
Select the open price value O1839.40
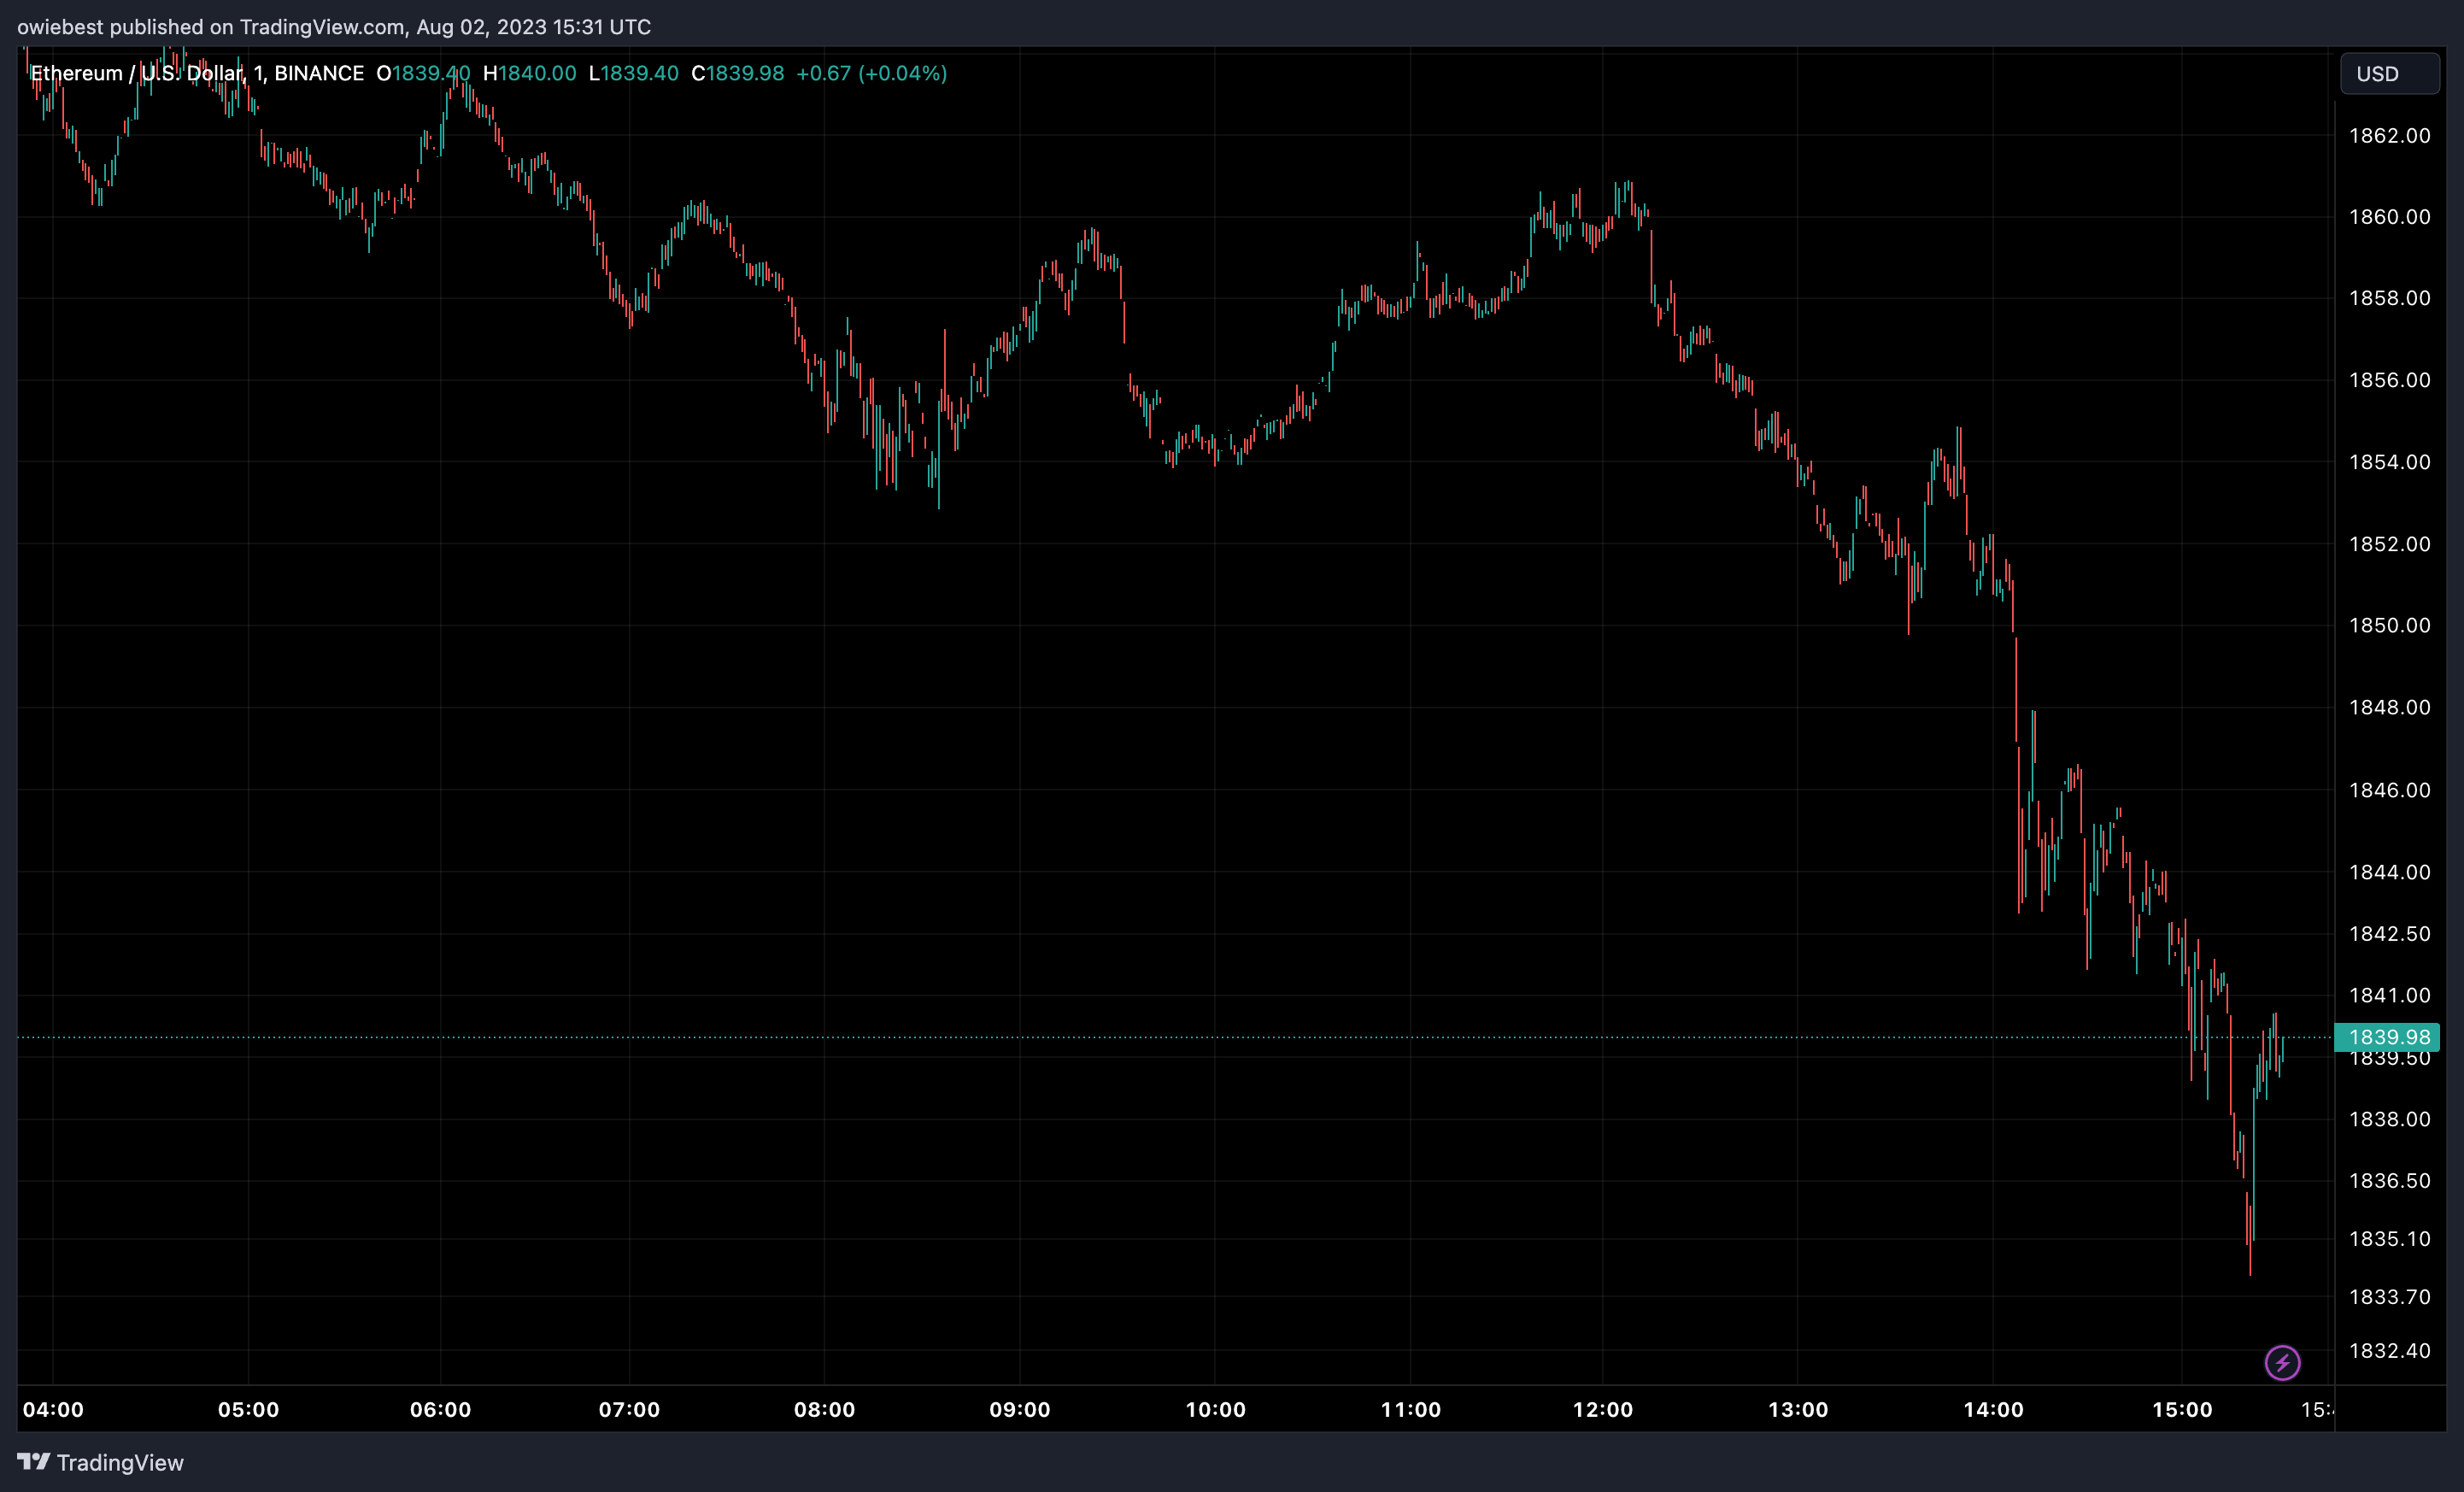coord(424,73)
